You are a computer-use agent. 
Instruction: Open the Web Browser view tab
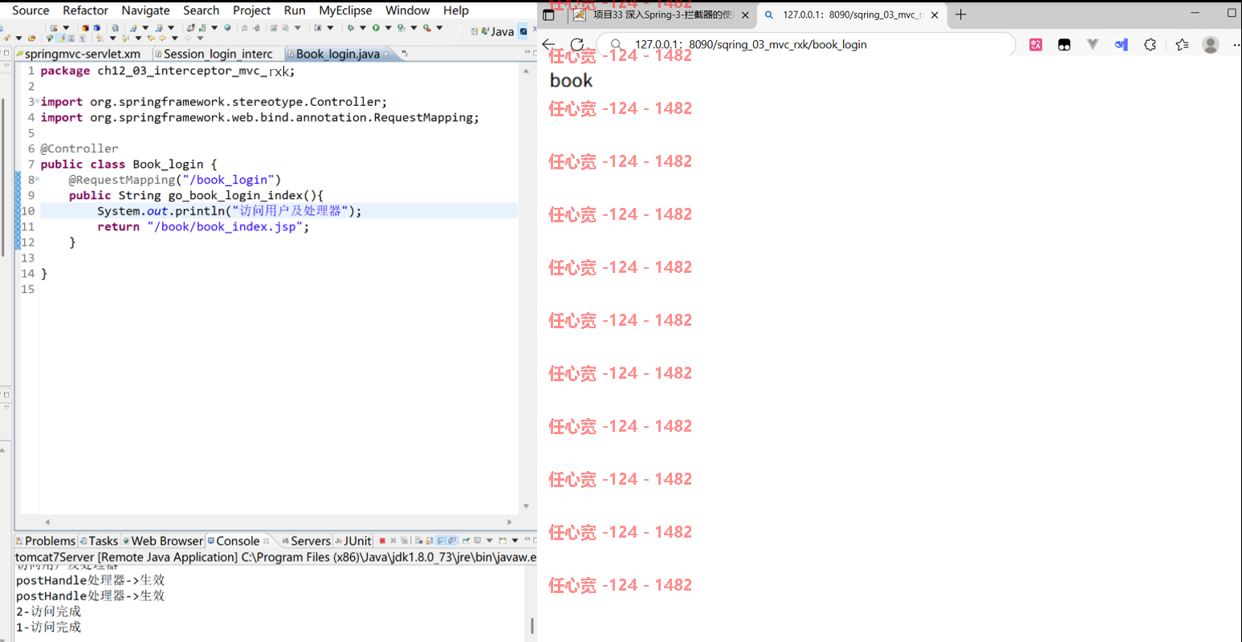(x=162, y=541)
